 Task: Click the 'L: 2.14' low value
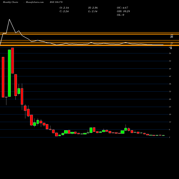93,11
